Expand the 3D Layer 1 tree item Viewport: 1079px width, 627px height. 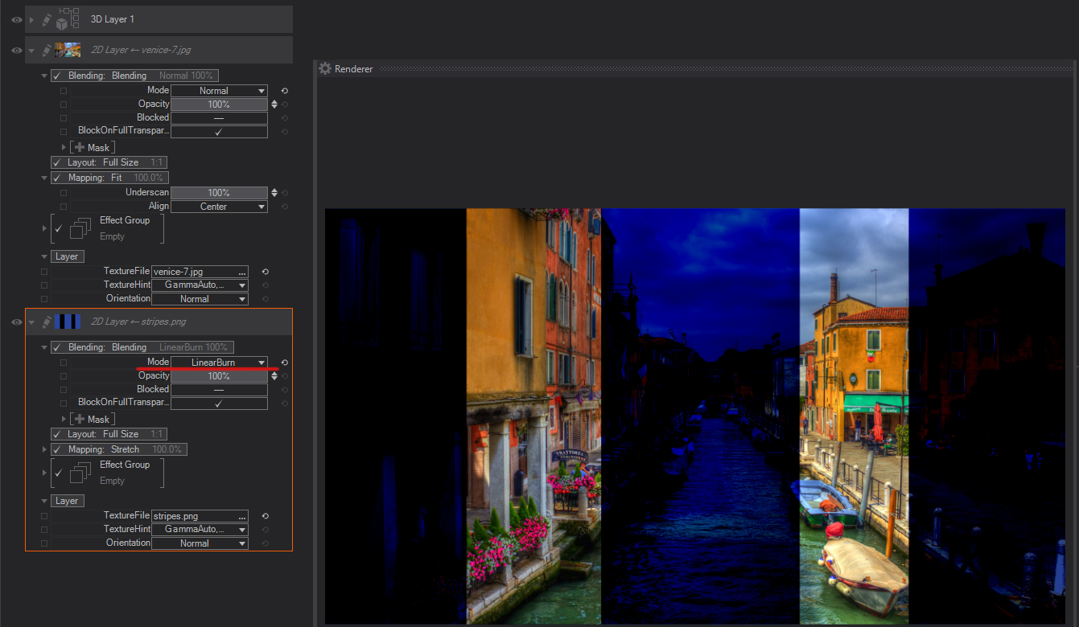pyautogui.click(x=32, y=19)
